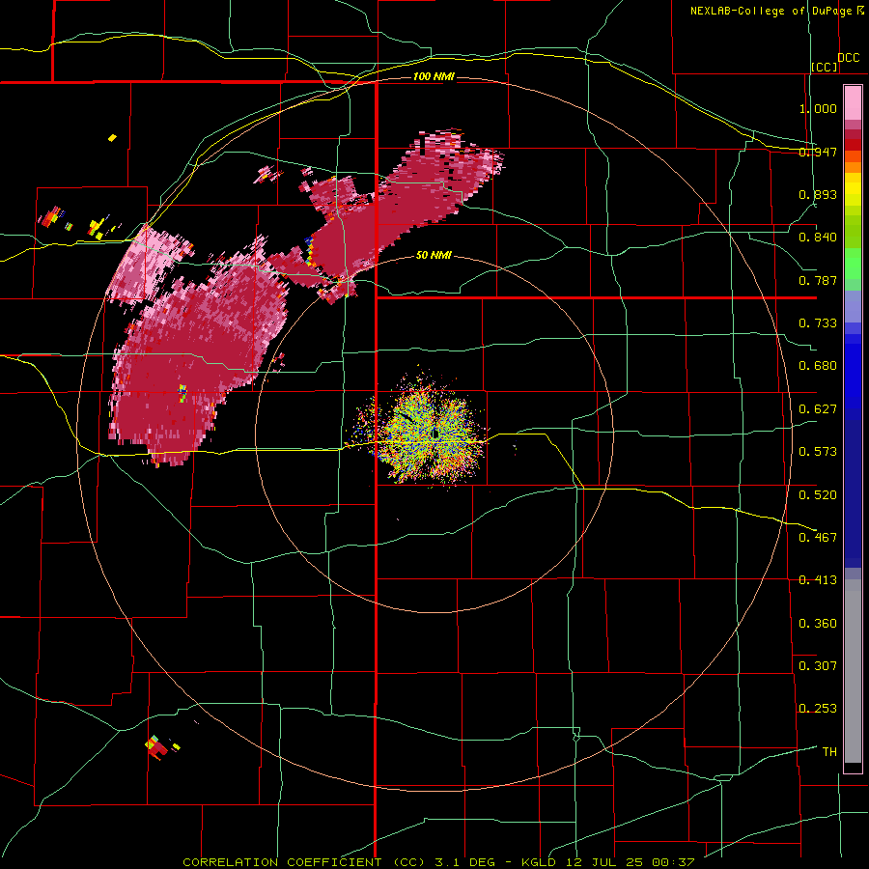Click the 0.787 scale value

point(818,280)
